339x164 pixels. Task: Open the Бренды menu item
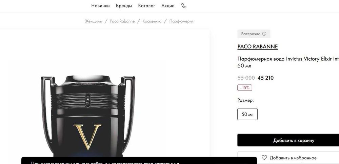[x=124, y=6]
